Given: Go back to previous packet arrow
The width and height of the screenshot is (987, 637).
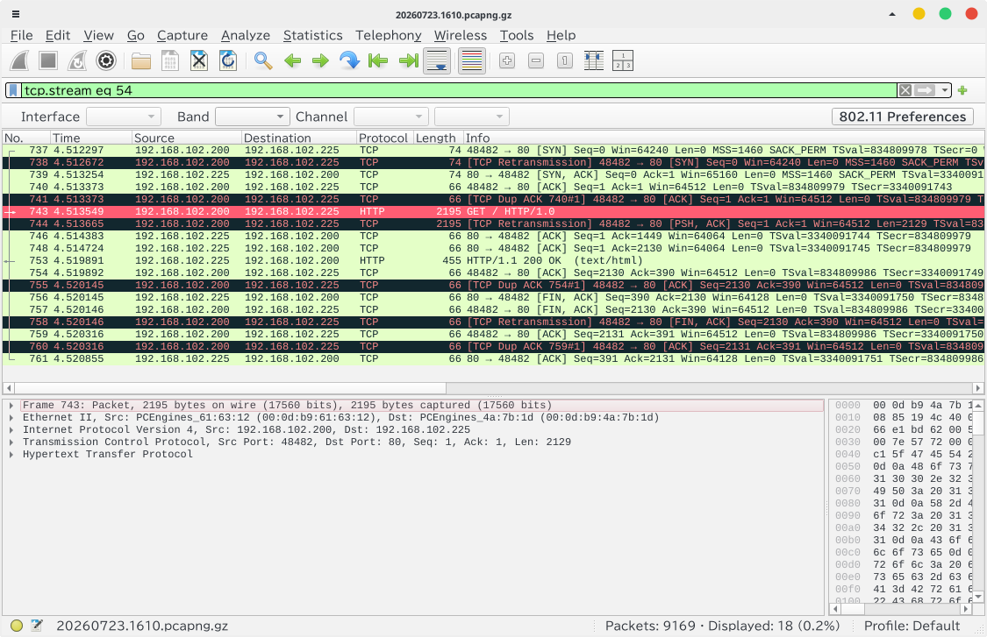Looking at the screenshot, I should [292, 61].
